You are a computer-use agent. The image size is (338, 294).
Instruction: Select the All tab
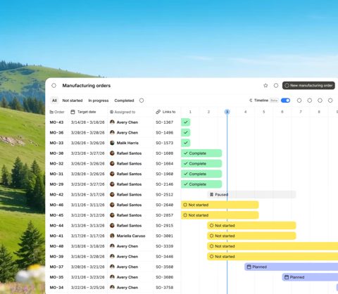[x=54, y=101]
